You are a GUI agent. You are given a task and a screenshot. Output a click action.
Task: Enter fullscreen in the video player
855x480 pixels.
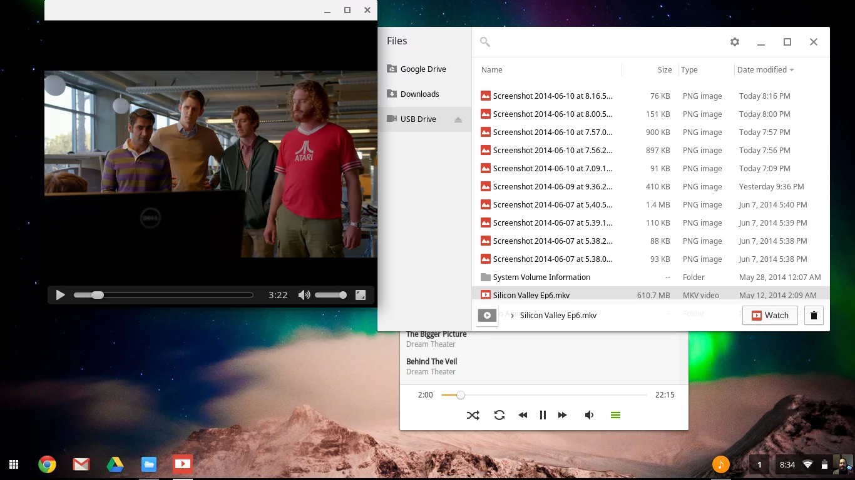[x=361, y=294]
